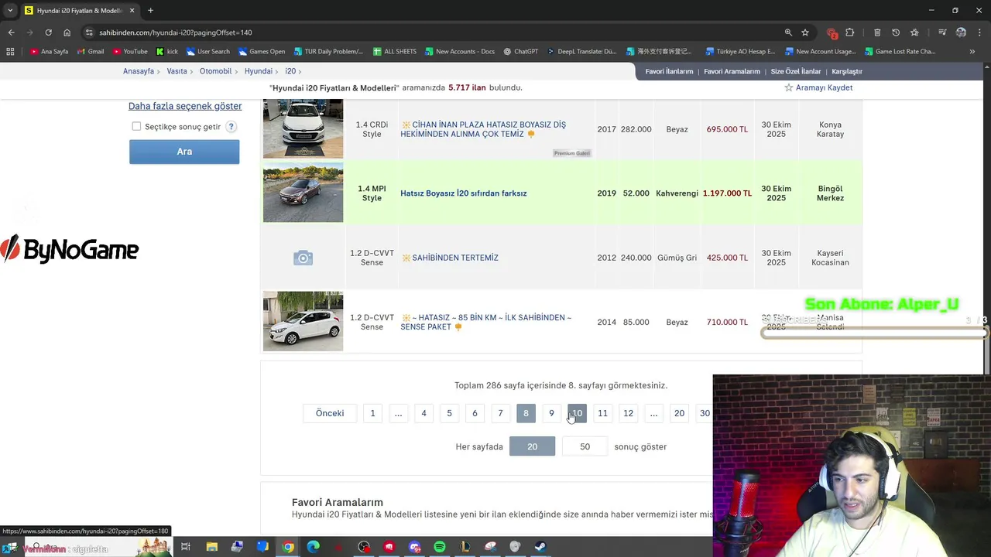
Task: Open thumbnail of 85 BİN KM listing
Action: (303, 321)
